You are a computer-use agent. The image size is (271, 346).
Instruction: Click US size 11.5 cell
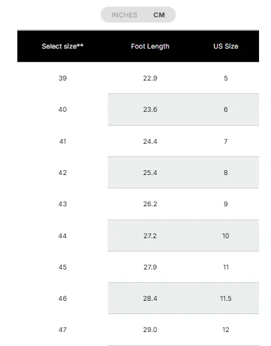(226, 298)
